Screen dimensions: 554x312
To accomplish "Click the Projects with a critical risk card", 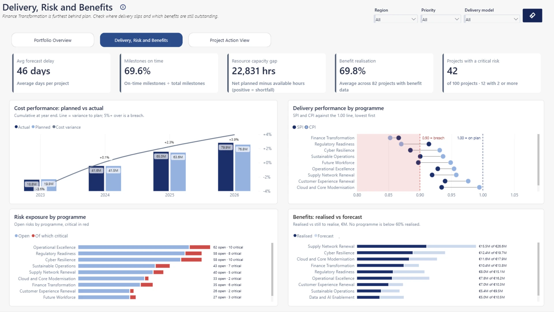I will pyautogui.click(x=492, y=73).
